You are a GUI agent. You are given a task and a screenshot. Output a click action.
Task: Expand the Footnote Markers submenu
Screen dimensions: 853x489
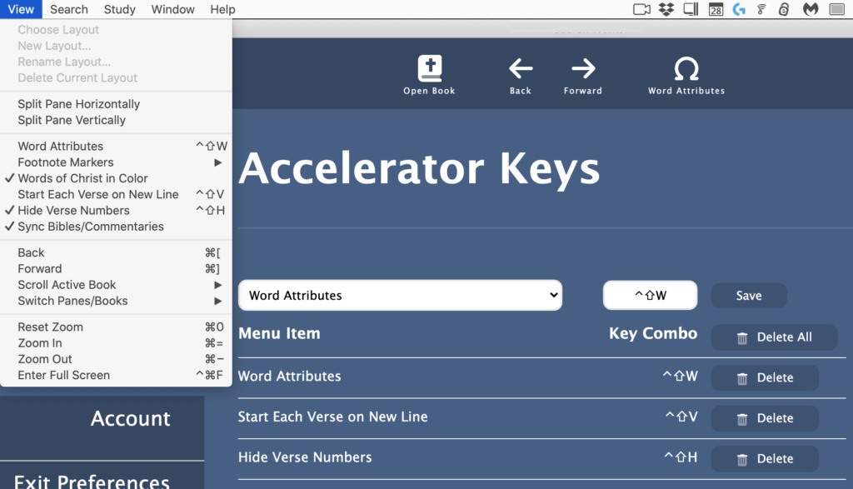pos(116,162)
